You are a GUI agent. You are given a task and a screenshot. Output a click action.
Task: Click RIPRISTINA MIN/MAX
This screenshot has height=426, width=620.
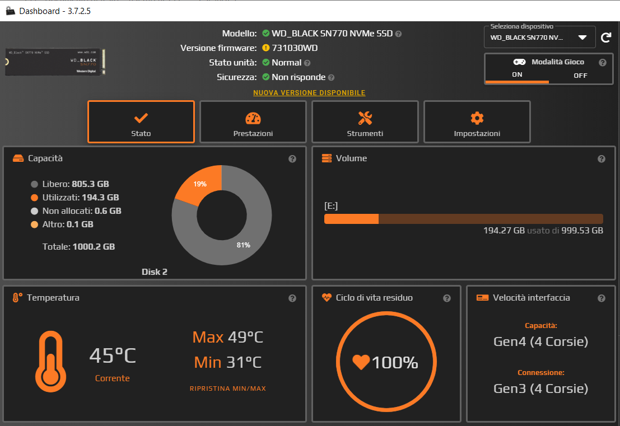[228, 388]
